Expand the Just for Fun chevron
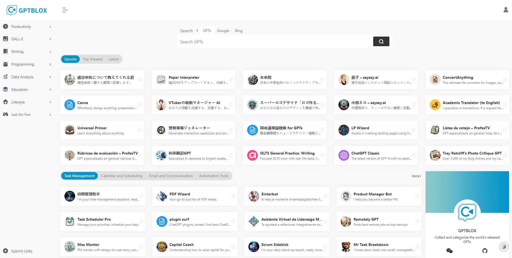This screenshot has height=258, width=512. (x=50, y=114)
